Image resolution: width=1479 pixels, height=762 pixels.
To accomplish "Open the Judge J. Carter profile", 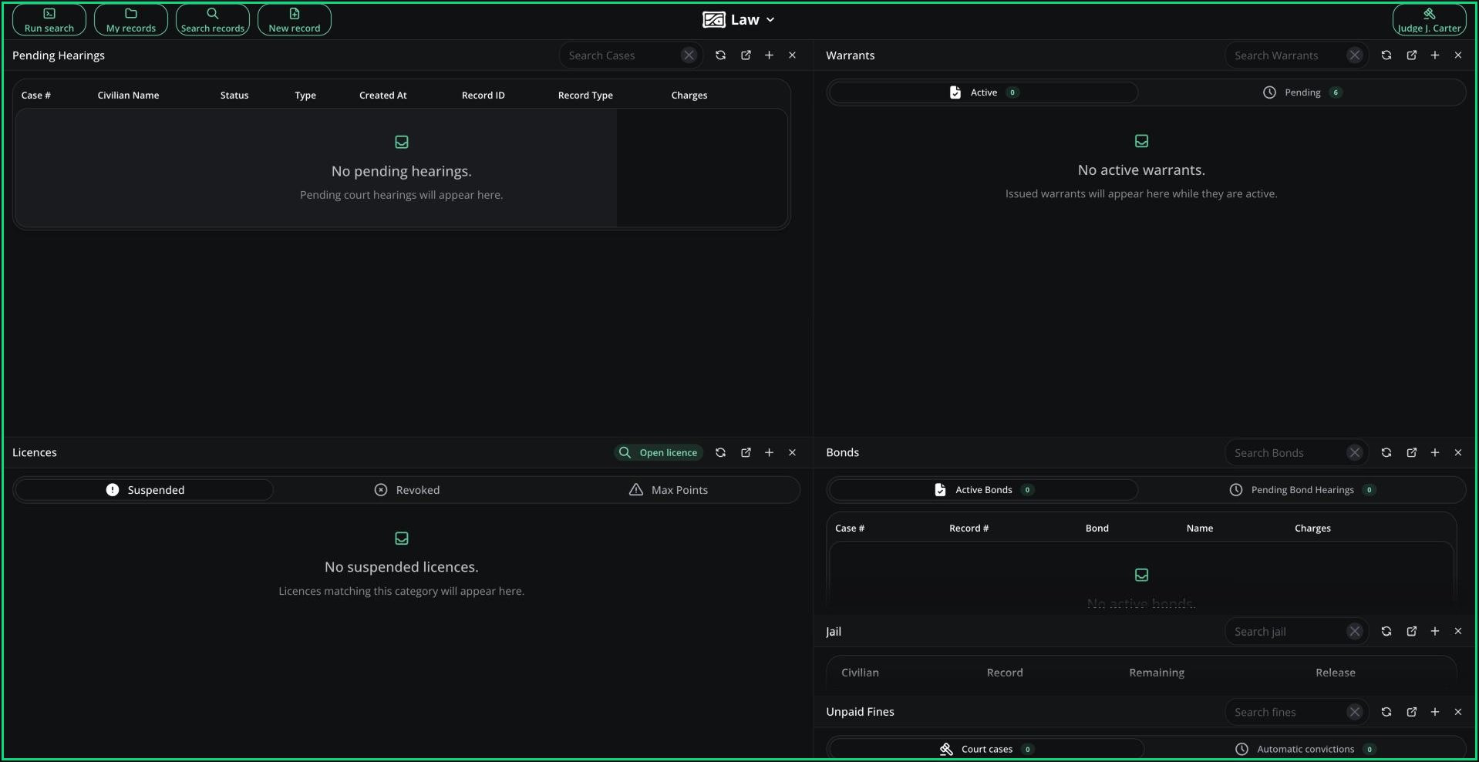I will point(1429,20).
